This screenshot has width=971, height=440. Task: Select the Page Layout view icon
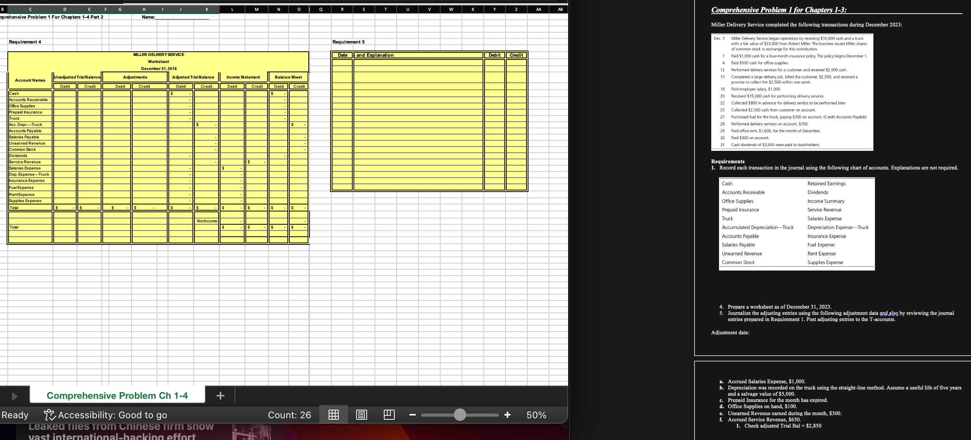point(362,415)
